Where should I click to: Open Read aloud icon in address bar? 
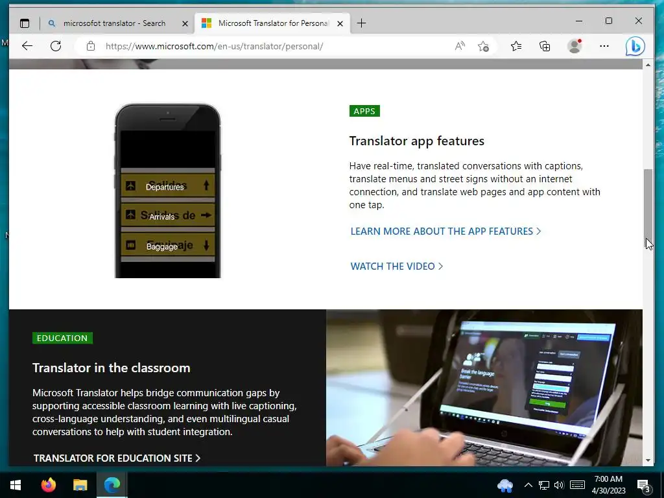460,46
